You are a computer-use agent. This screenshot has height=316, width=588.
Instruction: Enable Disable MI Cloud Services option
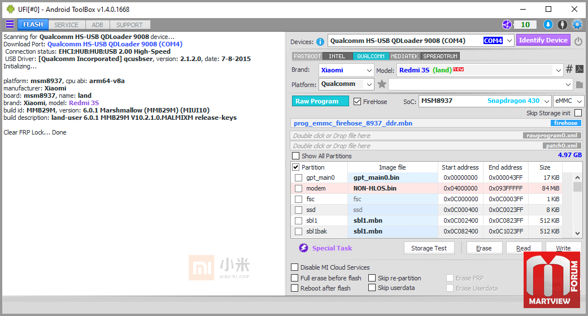click(x=295, y=267)
